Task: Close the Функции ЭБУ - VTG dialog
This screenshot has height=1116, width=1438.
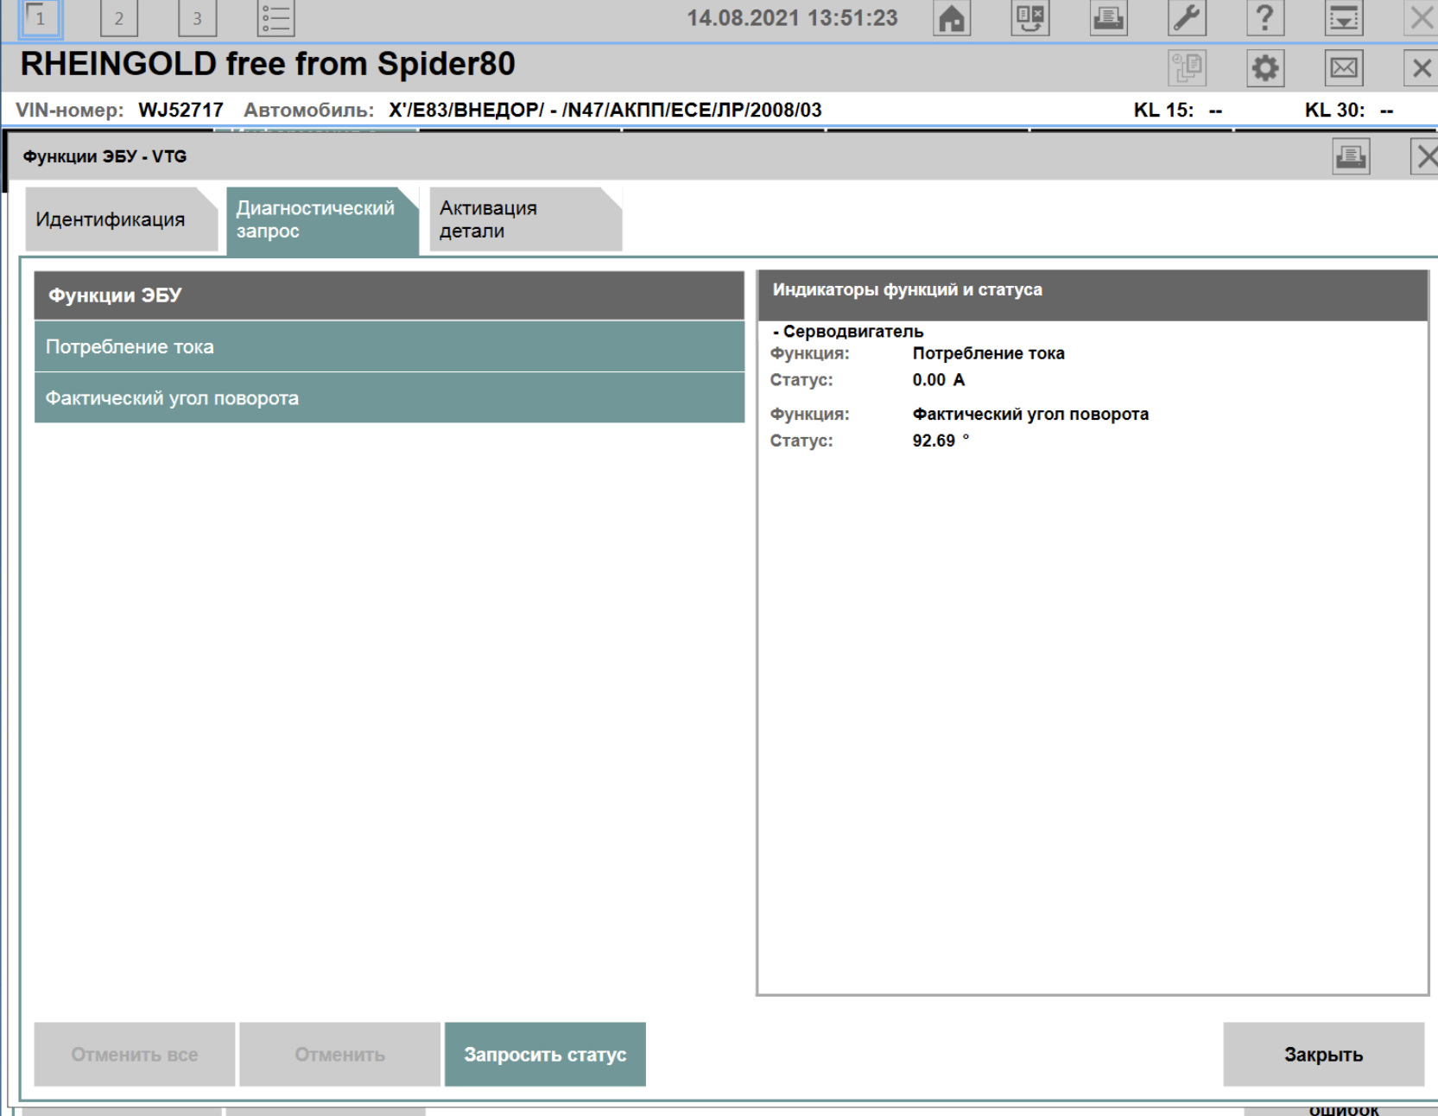Action: click(1426, 157)
